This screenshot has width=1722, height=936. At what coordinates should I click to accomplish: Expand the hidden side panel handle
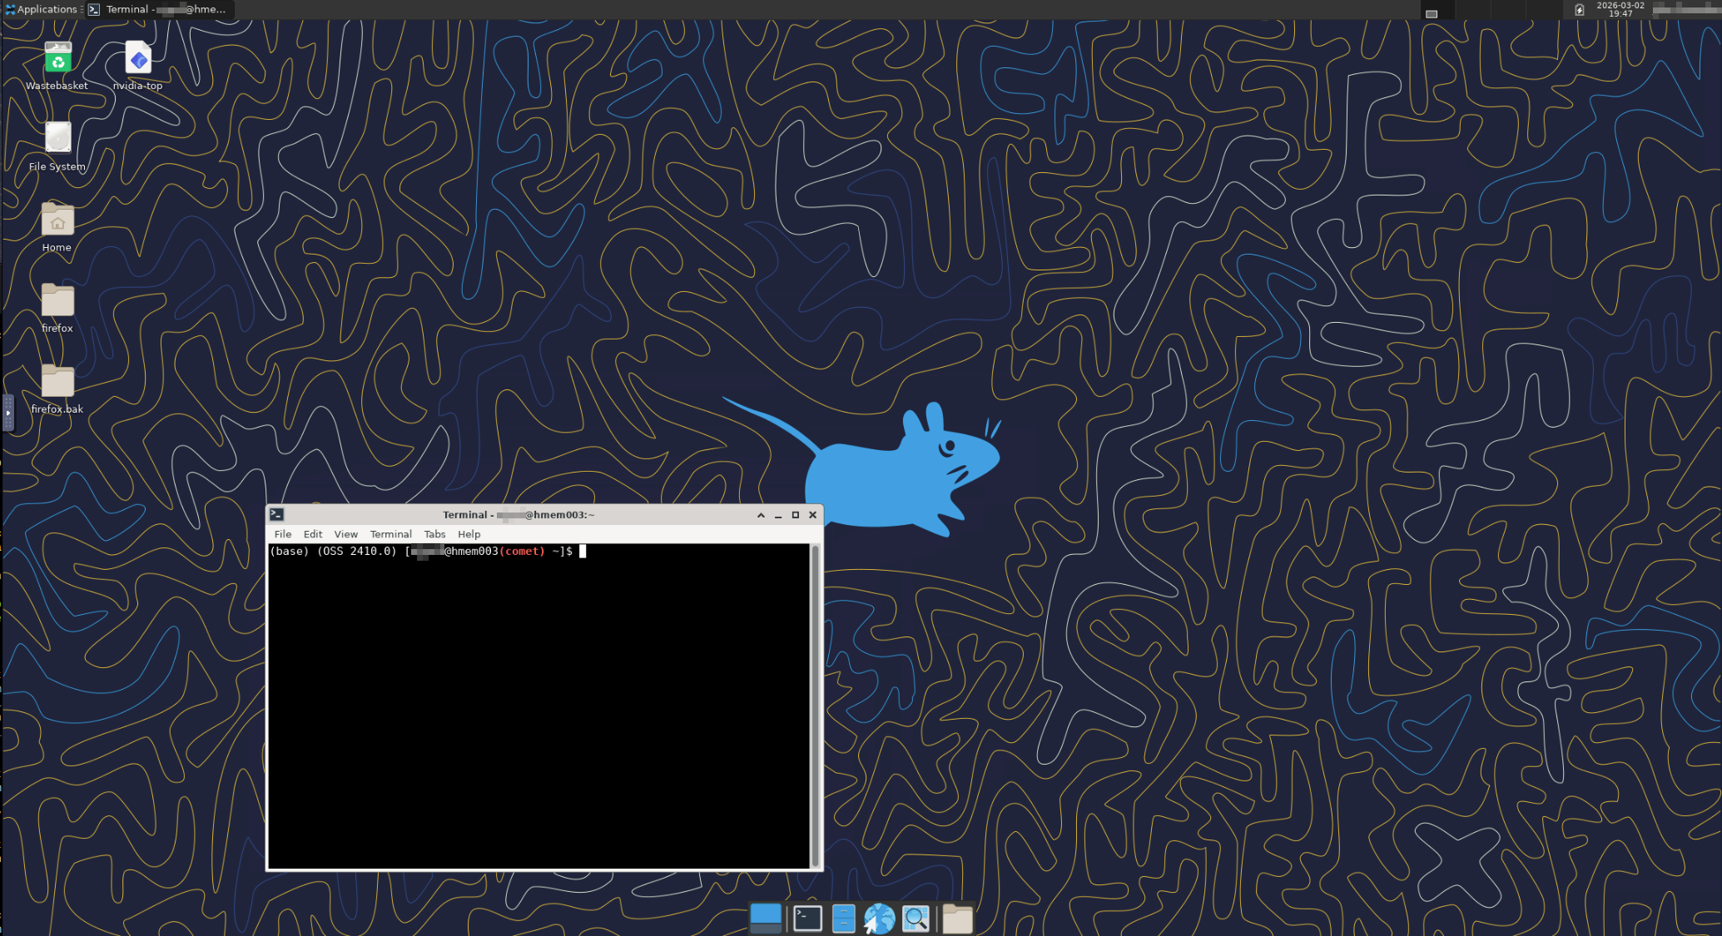(8, 413)
